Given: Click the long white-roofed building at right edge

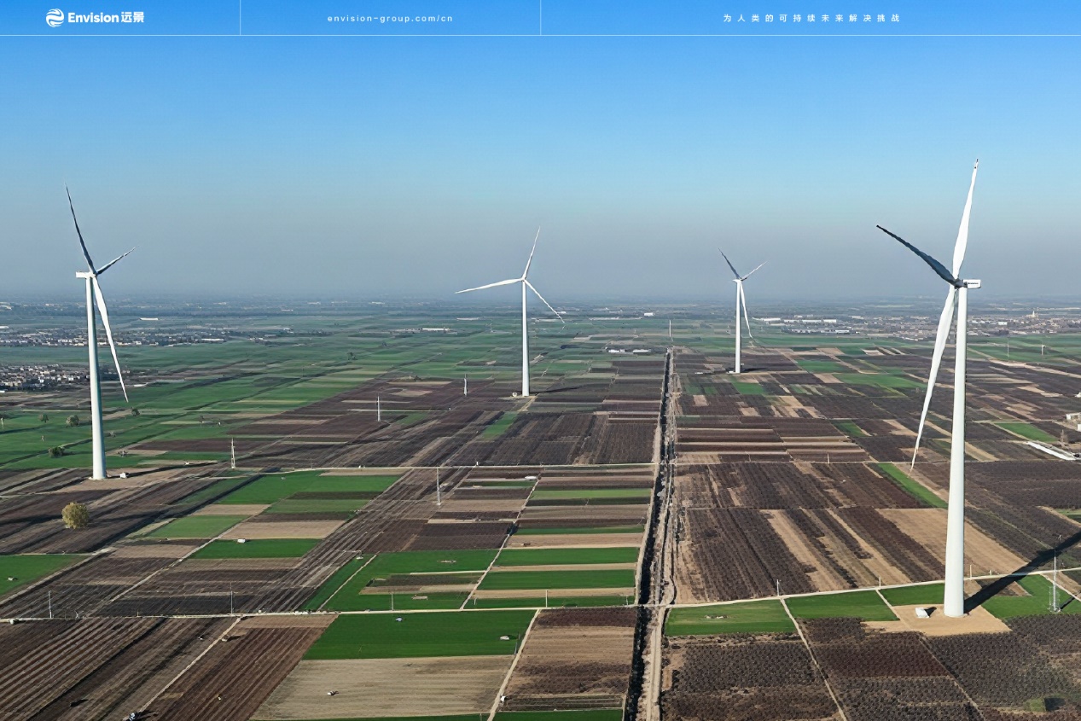Looking at the screenshot, I should click(1049, 450).
